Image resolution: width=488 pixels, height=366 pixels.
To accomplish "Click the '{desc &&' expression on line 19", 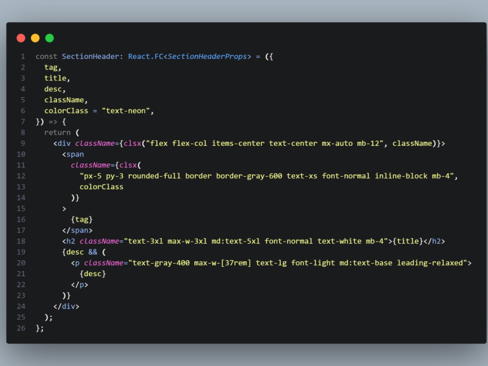I will pos(80,252).
